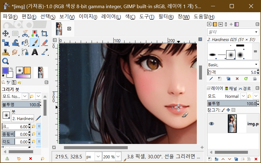Image resolution: width=261 pixels, height=163 pixels.
Task: Open the Basic brush tag dropdown
Action: (256, 65)
